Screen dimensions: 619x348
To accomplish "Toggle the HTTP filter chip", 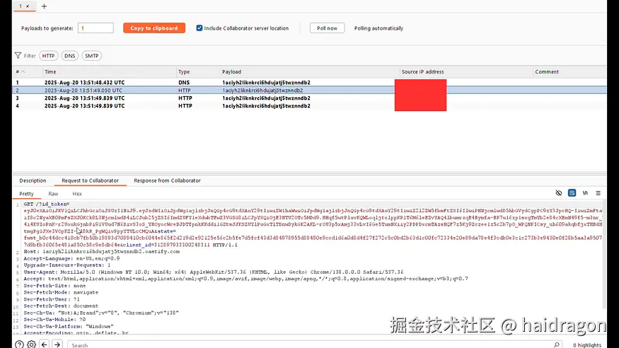I will 48,56.
